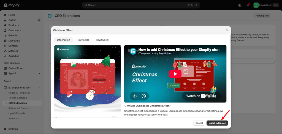Screen dimensions: 282x134
Task: Click the Christmas Effect preview image
Action: [88, 78]
